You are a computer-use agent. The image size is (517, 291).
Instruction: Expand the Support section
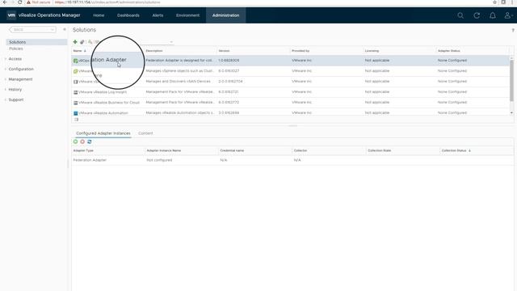pyautogui.click(x=16, y=99)
